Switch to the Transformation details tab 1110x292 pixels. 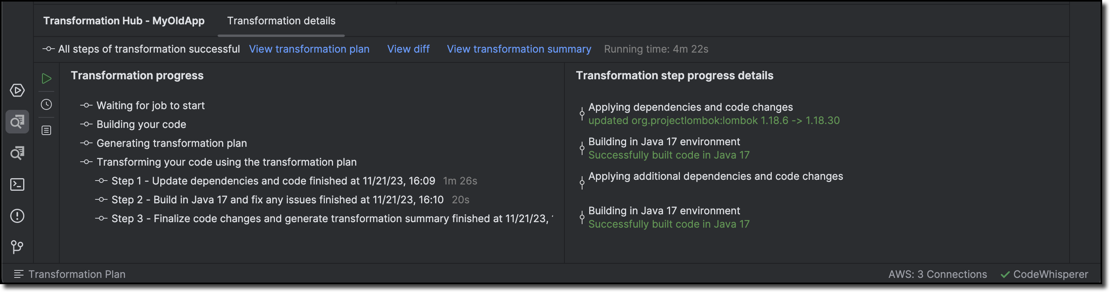pos(281,21)
